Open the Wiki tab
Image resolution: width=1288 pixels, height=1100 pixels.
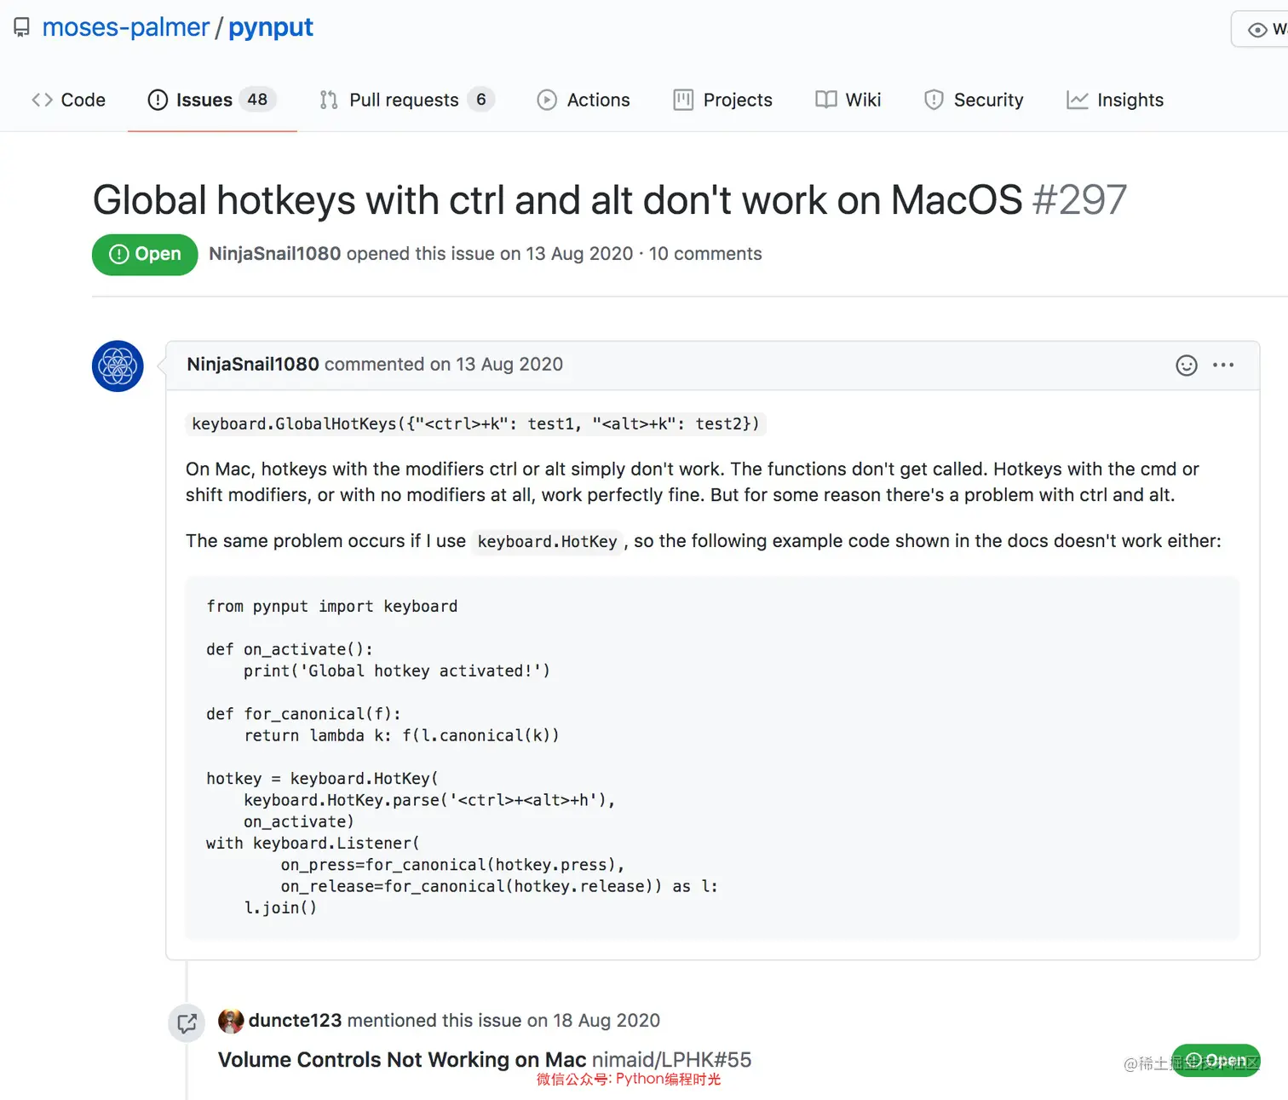pyautogui.click(x=848, y=100)
